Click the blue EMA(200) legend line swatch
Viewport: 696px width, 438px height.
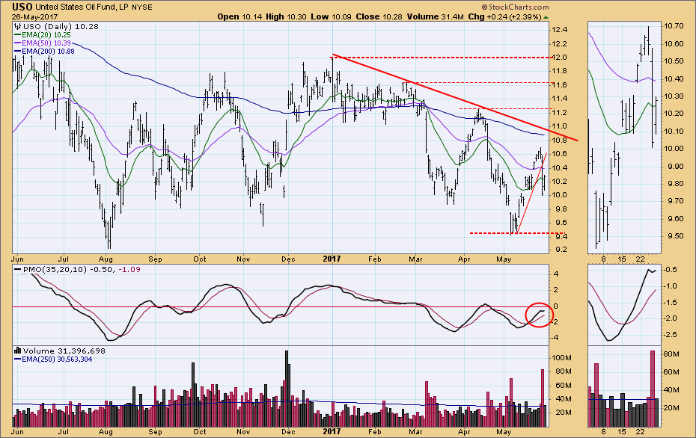point(18,52)
